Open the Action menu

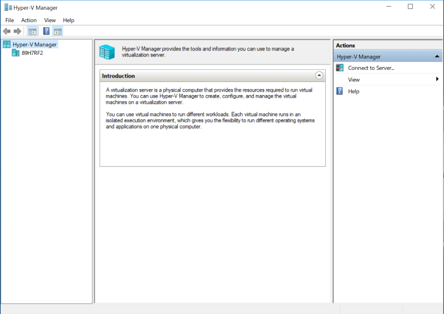(29, 20)
